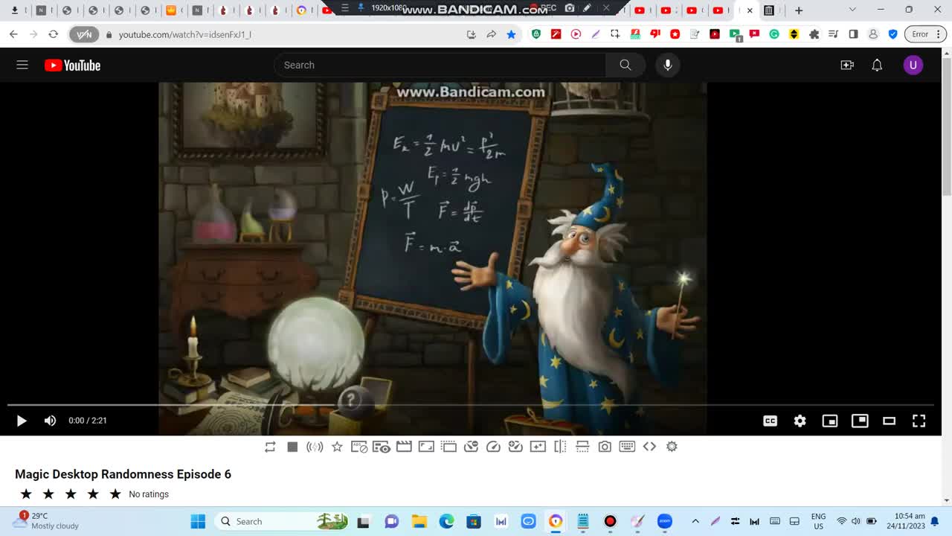Toggle closed captions CC
The height and width of the screenshot is (536, 952).
tap(770, 421)
